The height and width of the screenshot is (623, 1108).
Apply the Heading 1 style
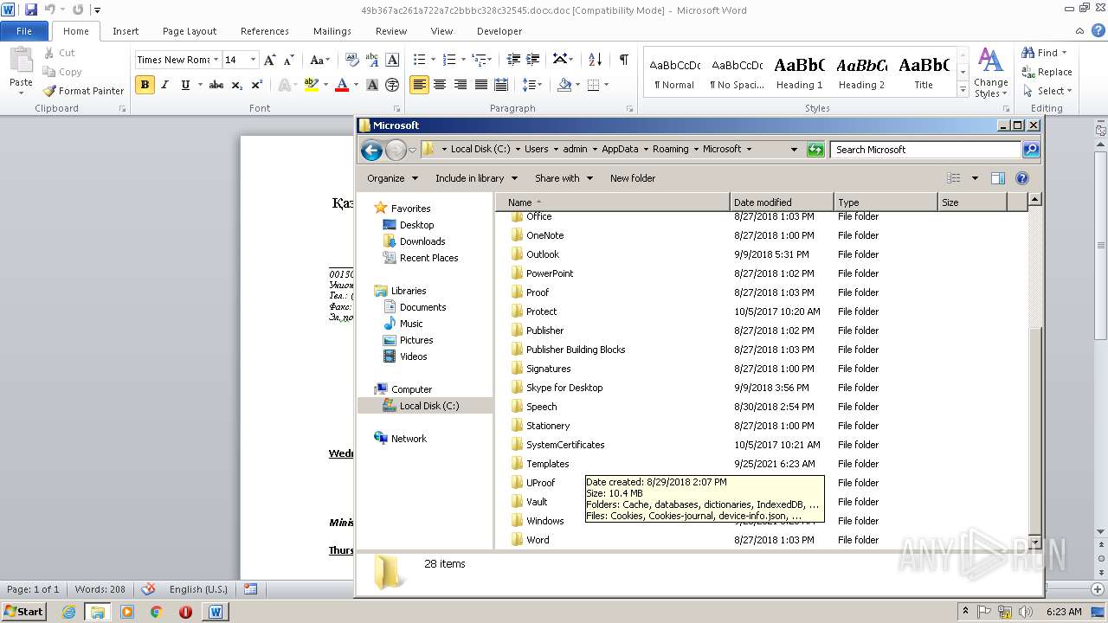tap(799, 73)
